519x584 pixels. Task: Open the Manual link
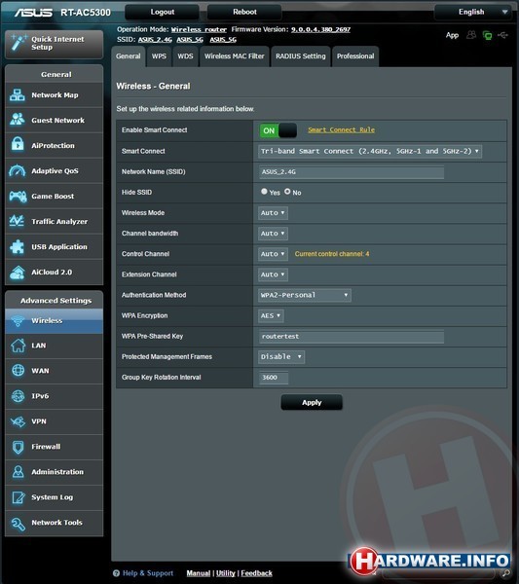pos(199,573)
